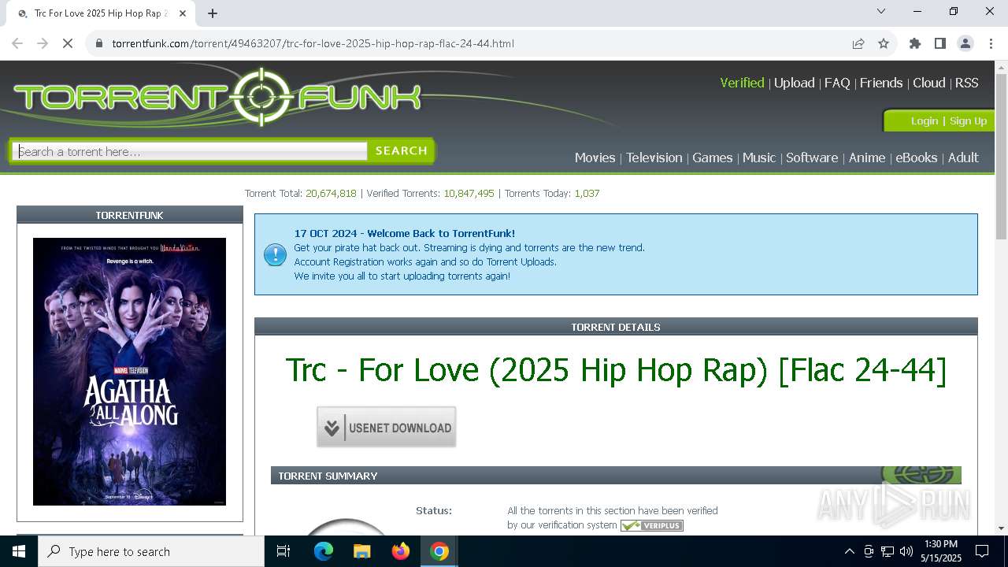The image size is (1008, 567).
Task: Open Windows Start menu
Action: 19,551
